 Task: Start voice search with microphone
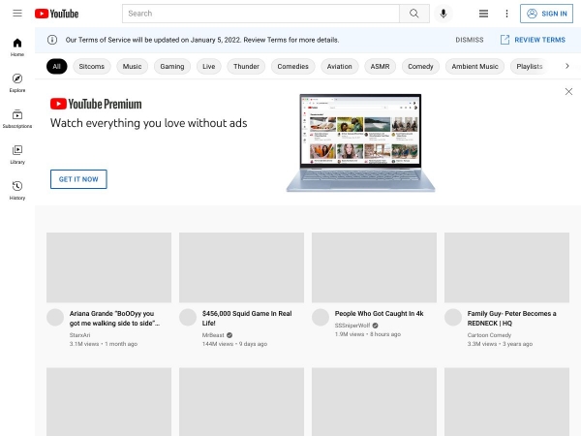443,14
